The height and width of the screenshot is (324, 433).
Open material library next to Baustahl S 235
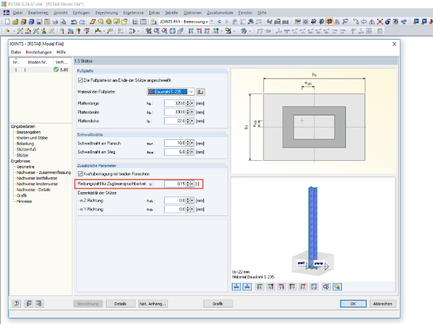click(x=201, y=92)
